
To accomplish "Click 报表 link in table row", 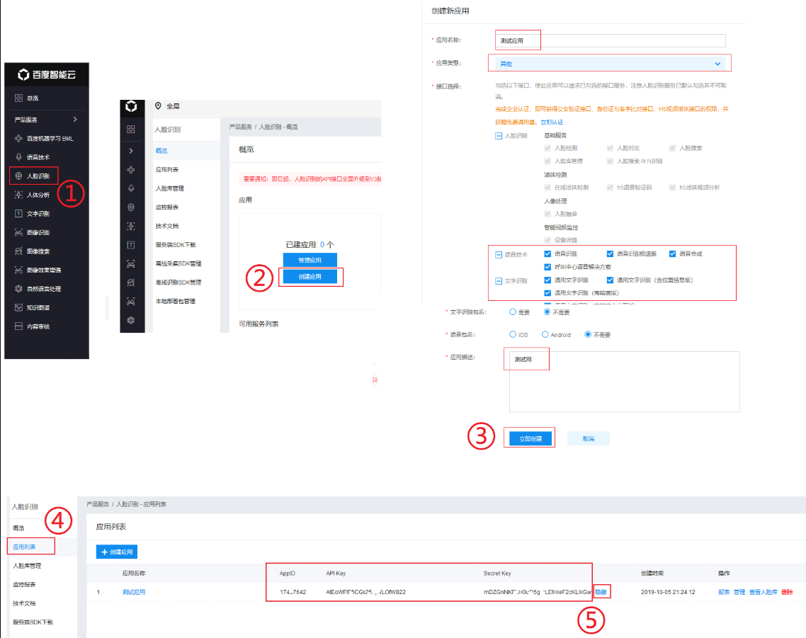I will pos(724,592).
